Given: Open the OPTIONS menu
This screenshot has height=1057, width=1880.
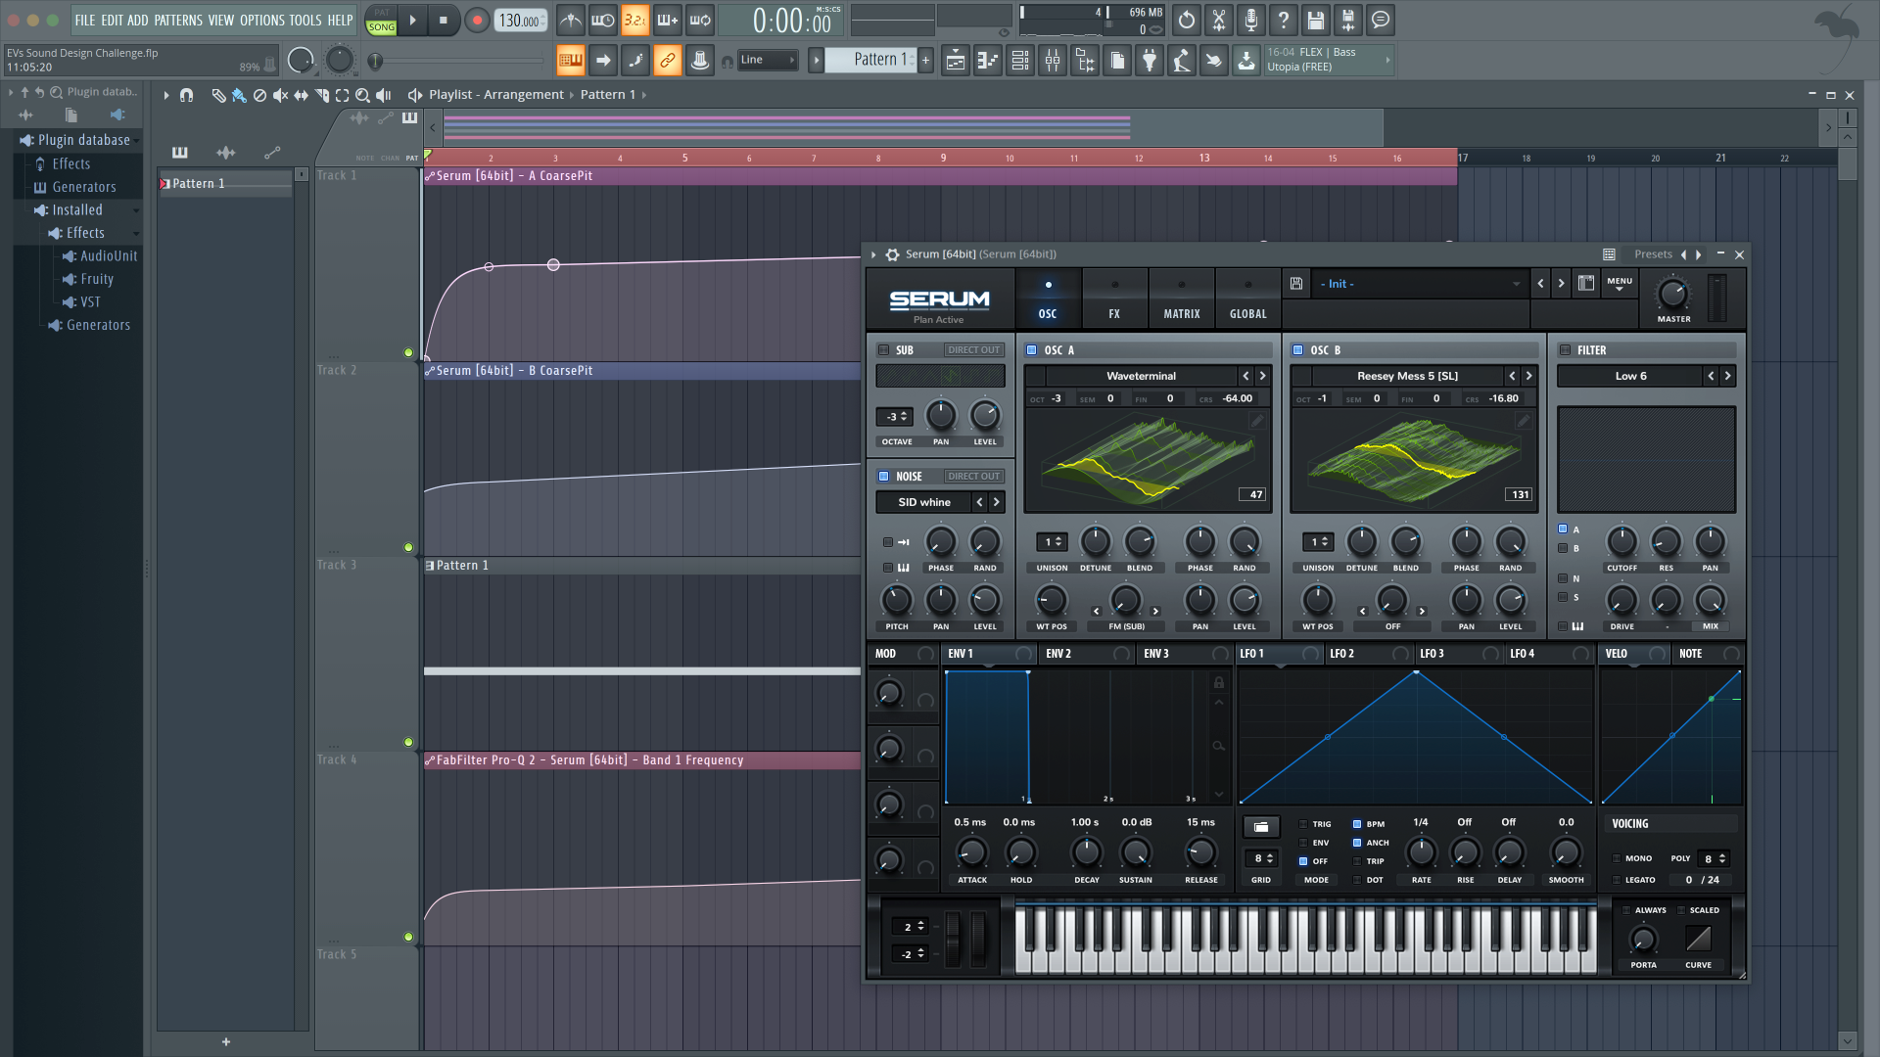Looking at the screenshot, I should 262,20.
